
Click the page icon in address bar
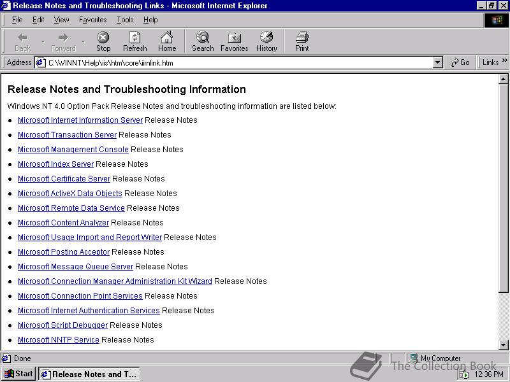[x=40, y=62]
